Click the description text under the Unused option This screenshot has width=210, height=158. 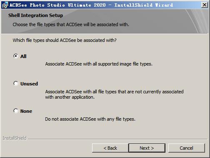click(114, 94)
